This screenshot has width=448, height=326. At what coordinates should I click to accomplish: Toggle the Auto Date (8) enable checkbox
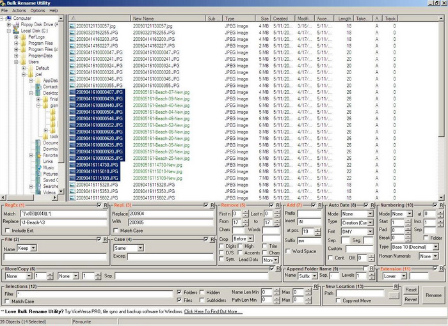[366, 205]
